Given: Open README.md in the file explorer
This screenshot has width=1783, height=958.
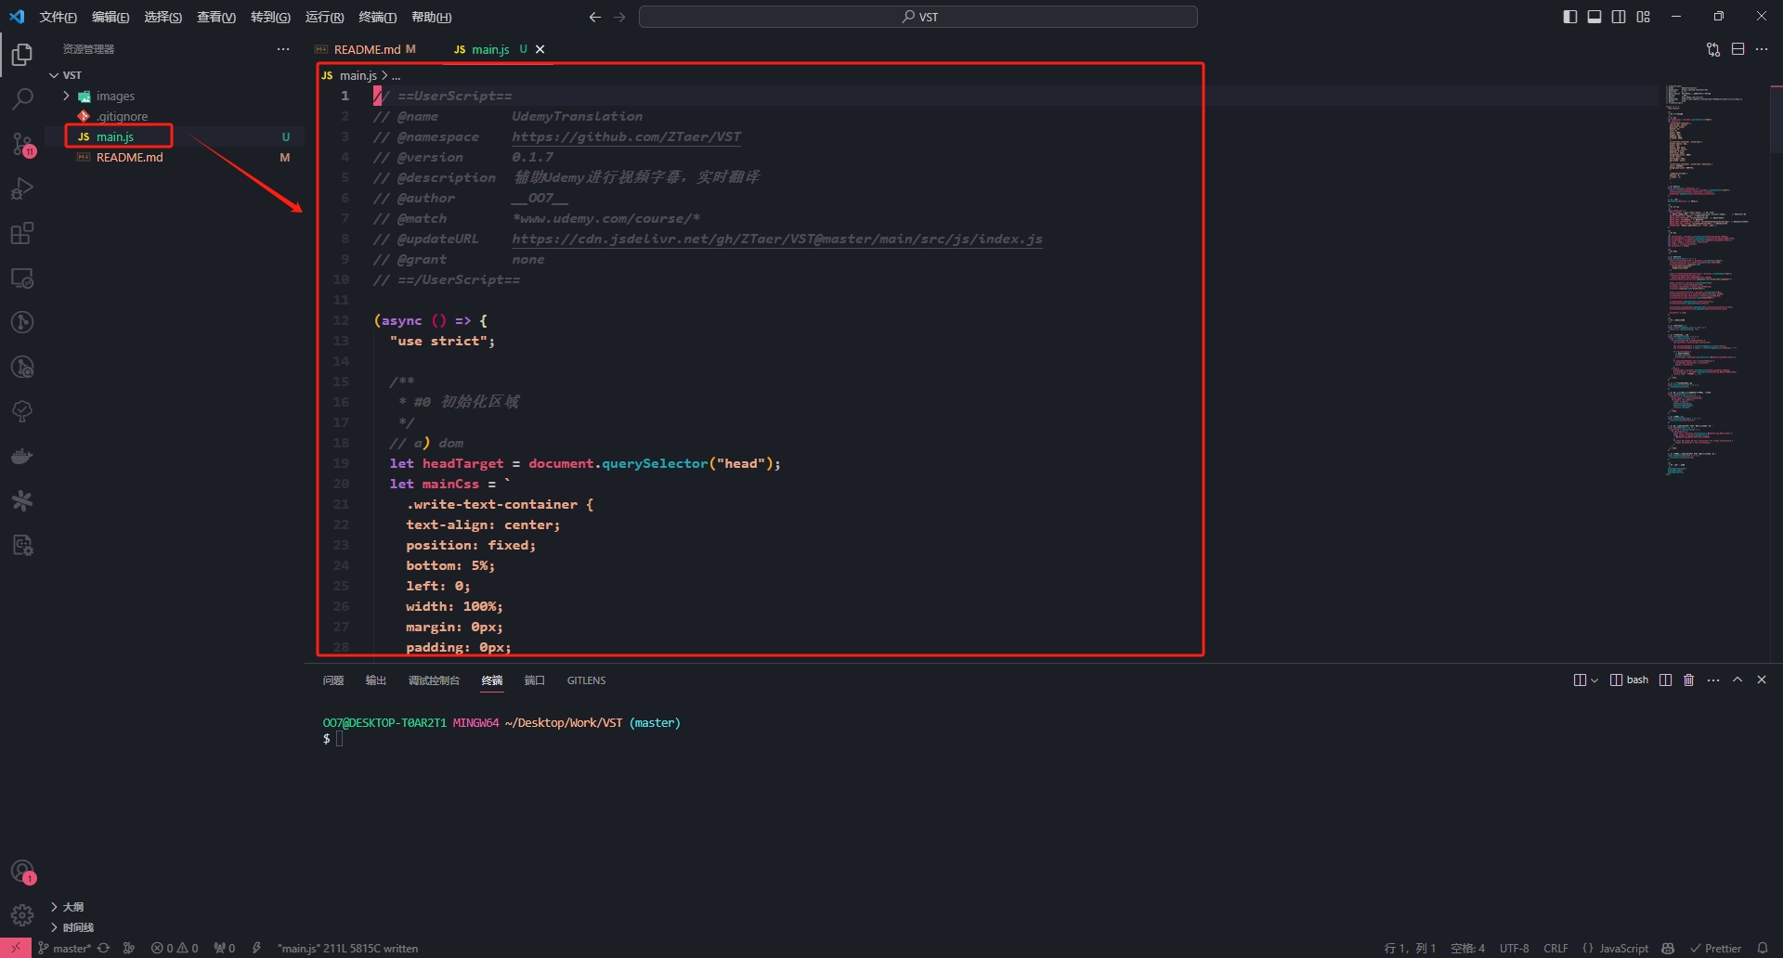Looking at the screenshot, I should [129, 157].
